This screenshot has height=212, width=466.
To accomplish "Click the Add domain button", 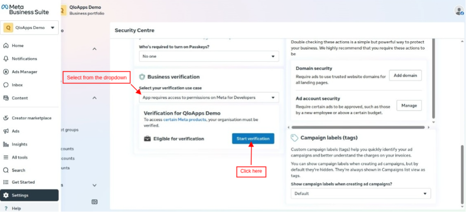I will (405, 75).
